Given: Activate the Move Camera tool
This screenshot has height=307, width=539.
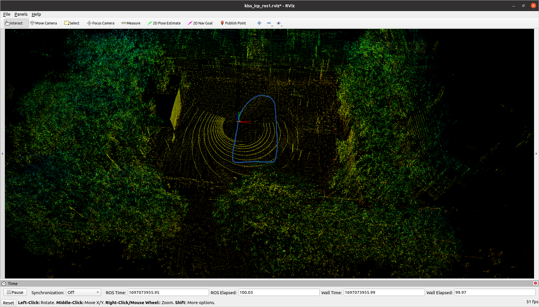Looking at the screenshot, I should pos(43,23).
